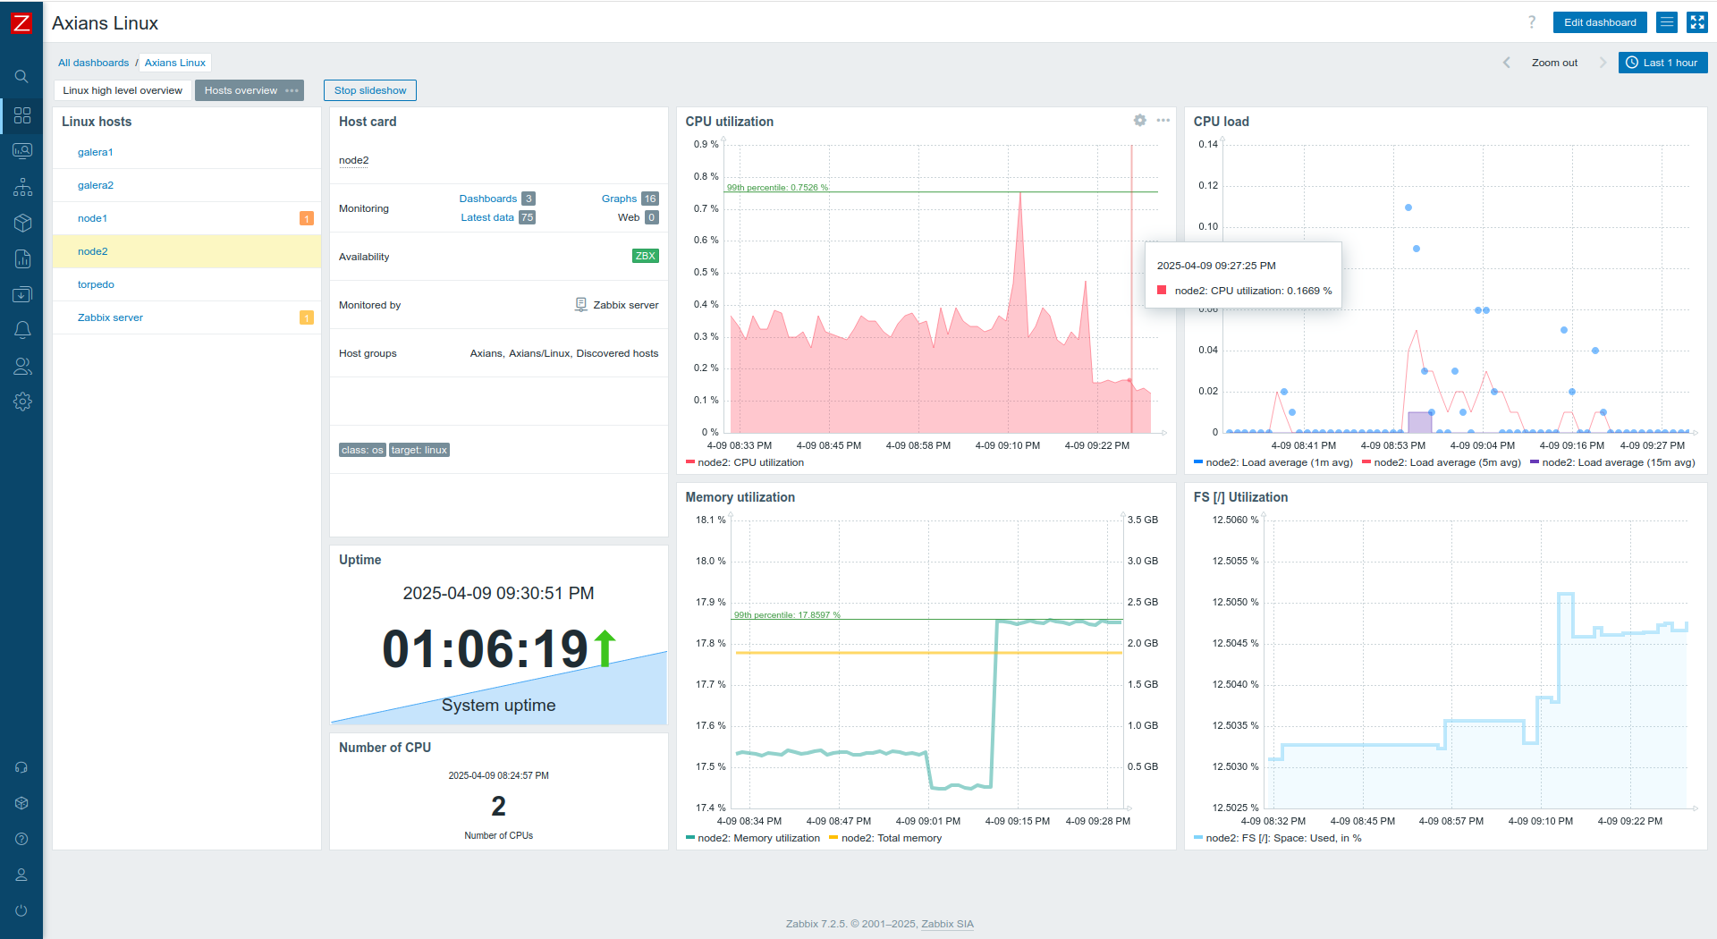
Task: Click previous time period arrow
Action: tap(1507, 63)
